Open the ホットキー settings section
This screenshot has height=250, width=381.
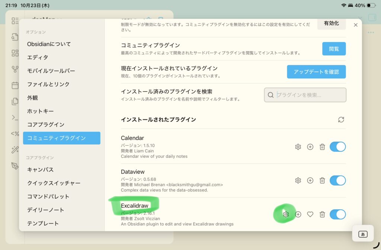[41, 111]
